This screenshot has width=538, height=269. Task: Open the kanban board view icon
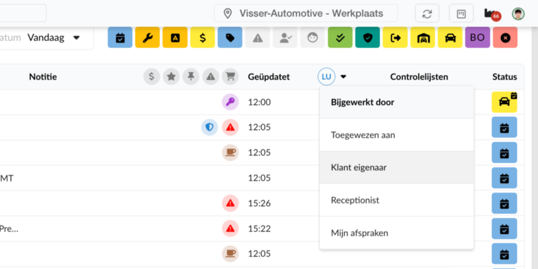pos(461,14)
